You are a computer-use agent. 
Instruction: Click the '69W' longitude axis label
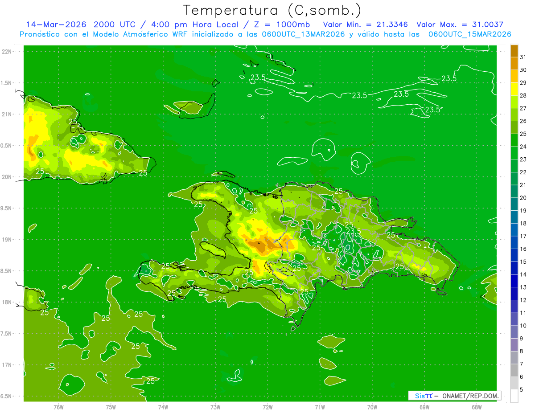click(x=424, y=407)
